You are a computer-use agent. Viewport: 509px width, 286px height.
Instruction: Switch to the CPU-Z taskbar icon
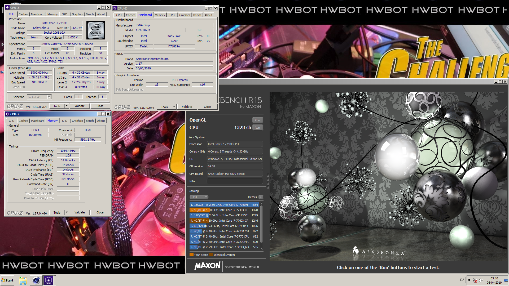pyautogui.click(x=49, y=280)
